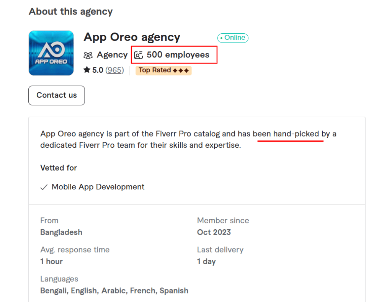The height and width of the screenshot is (302, 392).
Task: Click the green dot in the Online badge
Action: [221, 38]
